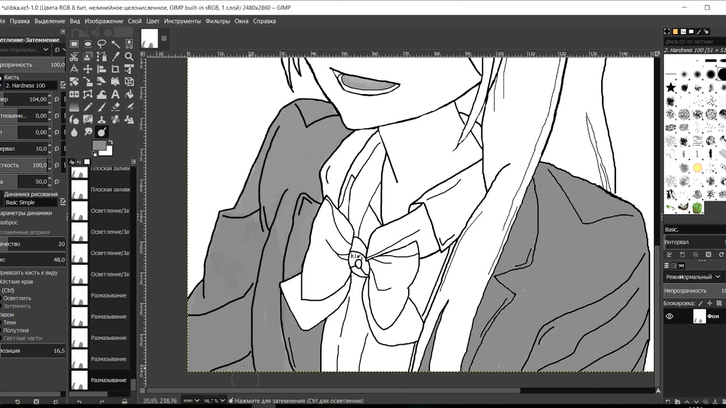Select the Color Picker eyedropper tool
The width and height of the screenshot is (726, 408).
pos(115,57)
